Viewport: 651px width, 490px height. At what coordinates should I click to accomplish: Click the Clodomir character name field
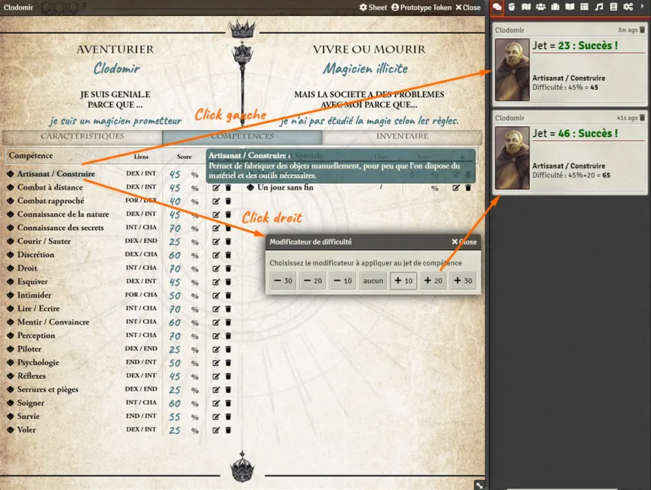(x=116, y=68)
